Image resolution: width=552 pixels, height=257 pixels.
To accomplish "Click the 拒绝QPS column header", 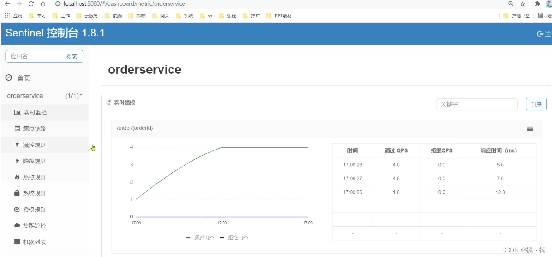I will coord(442,150).
